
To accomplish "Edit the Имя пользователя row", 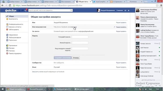I will pyautogui.click(x=121, y=27).
